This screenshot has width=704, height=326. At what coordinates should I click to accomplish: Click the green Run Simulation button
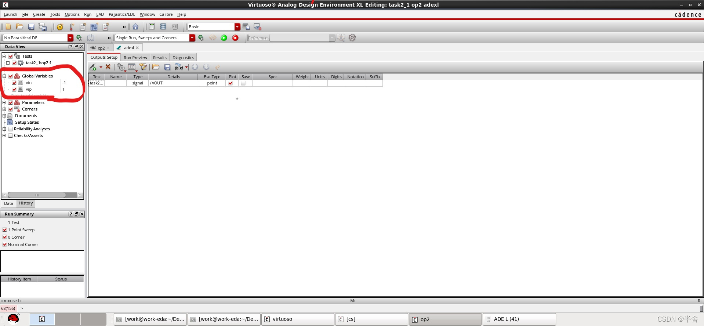pyautogui.click(x=224, y=38)
